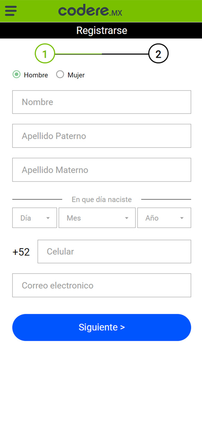Viewport: 202px width, 439px height.
Task: Select step 1 circle indicator
Action: pos(45,54)
